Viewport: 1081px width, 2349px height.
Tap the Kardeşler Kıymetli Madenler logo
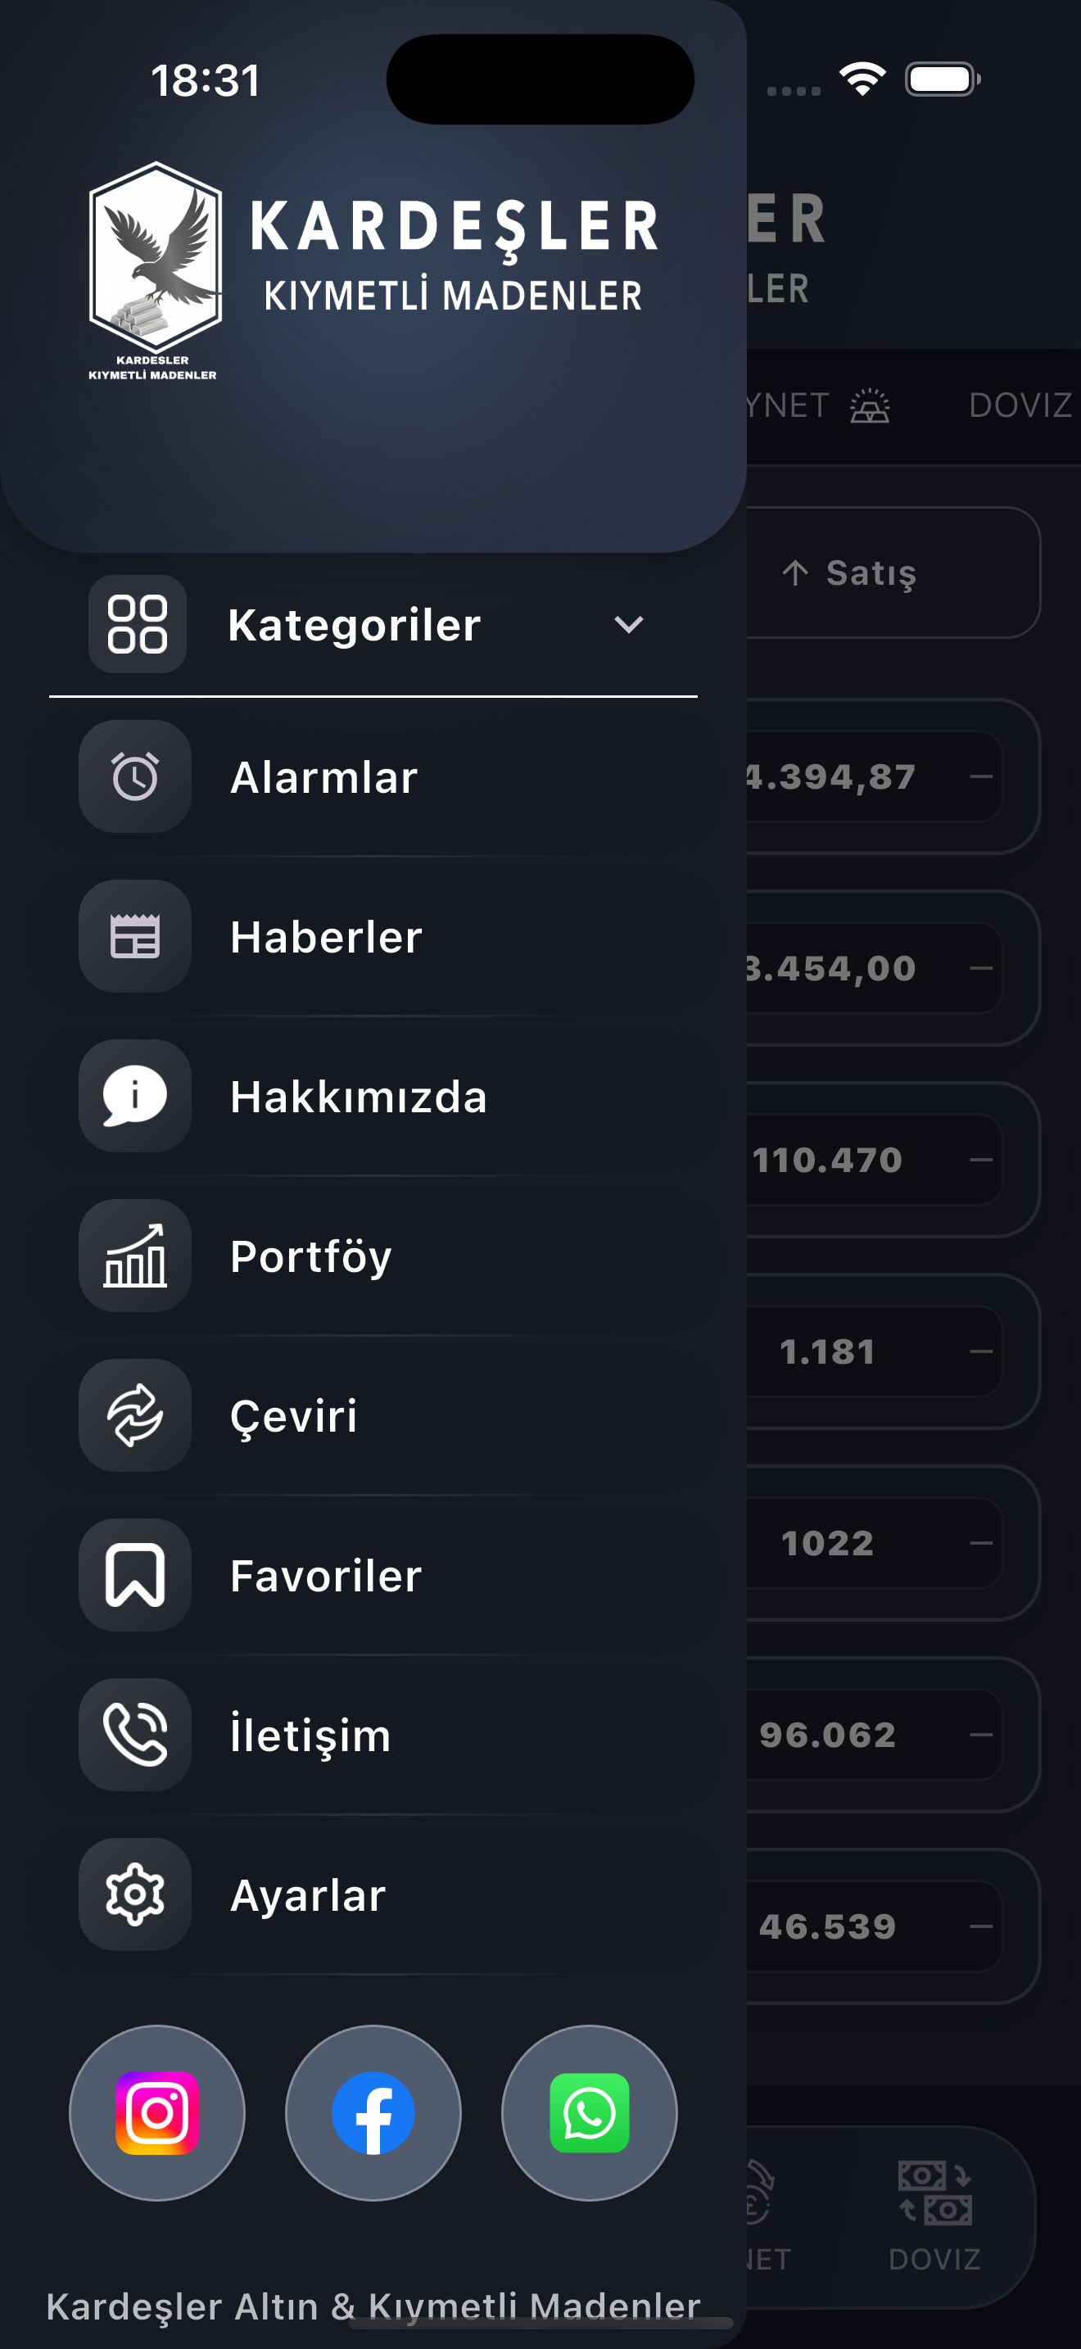373,270
